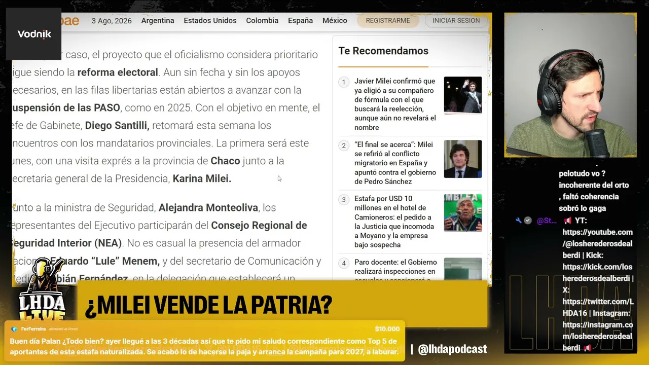Open the Estados Unidos section
This screenshot has width=649, height=365.
210,21
